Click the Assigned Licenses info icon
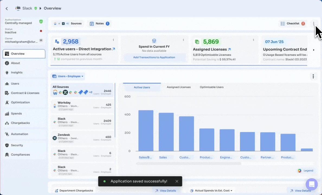The image size is (322, 195). pos(253,40)
